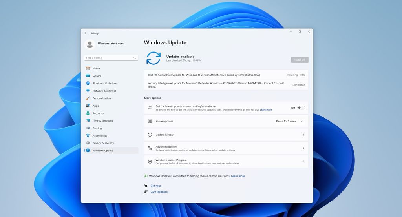This screenshot has width=402, height=217.
Task: Select Network & internet
Action: [x=111, y=91]
